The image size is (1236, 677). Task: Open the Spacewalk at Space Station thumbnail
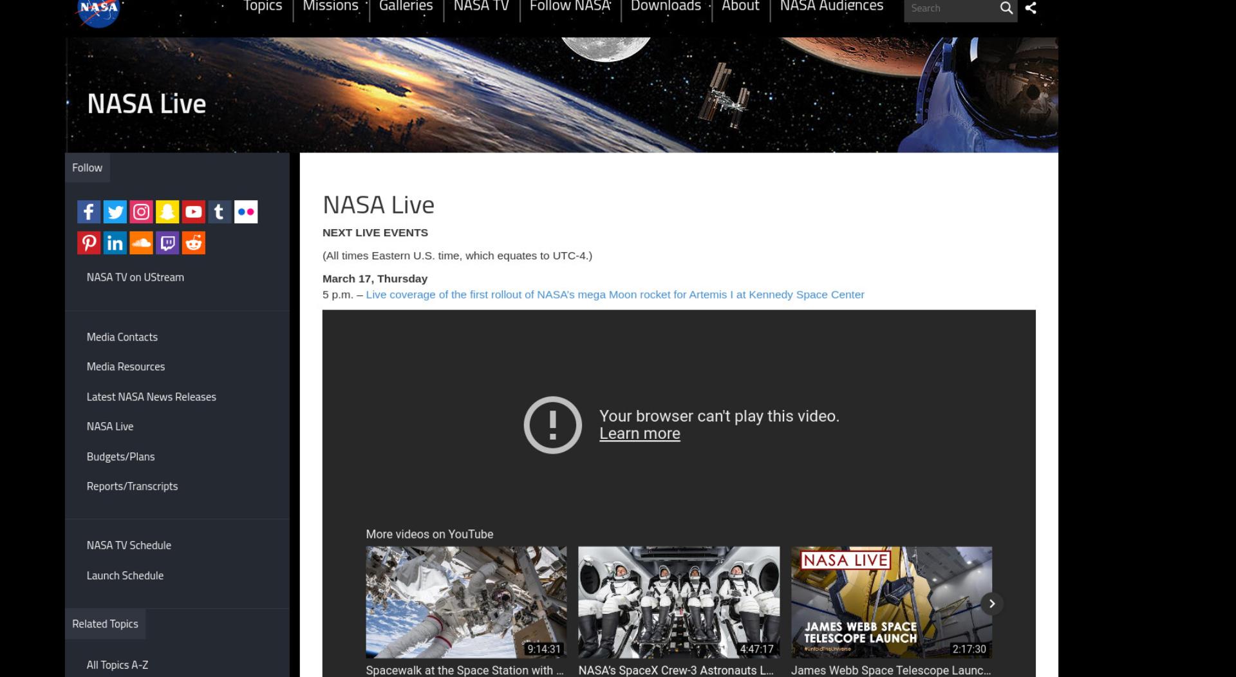tap(466, 602)
